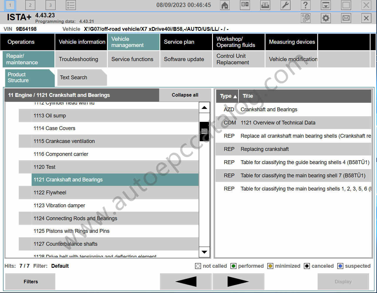
Task: Click tree scrollbar up arrow
Action: tap(204, 108)
